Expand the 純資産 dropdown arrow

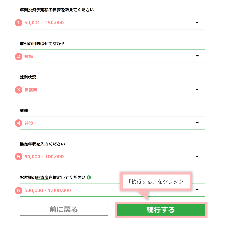tap(197, 190)
